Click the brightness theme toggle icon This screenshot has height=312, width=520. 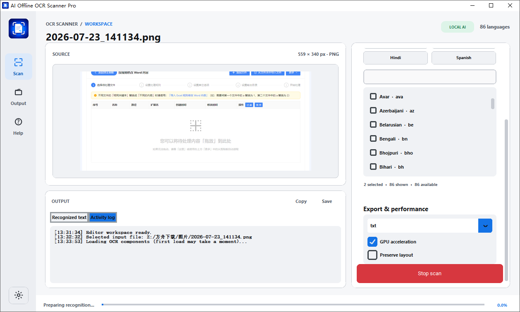click(x=19, y=295)
